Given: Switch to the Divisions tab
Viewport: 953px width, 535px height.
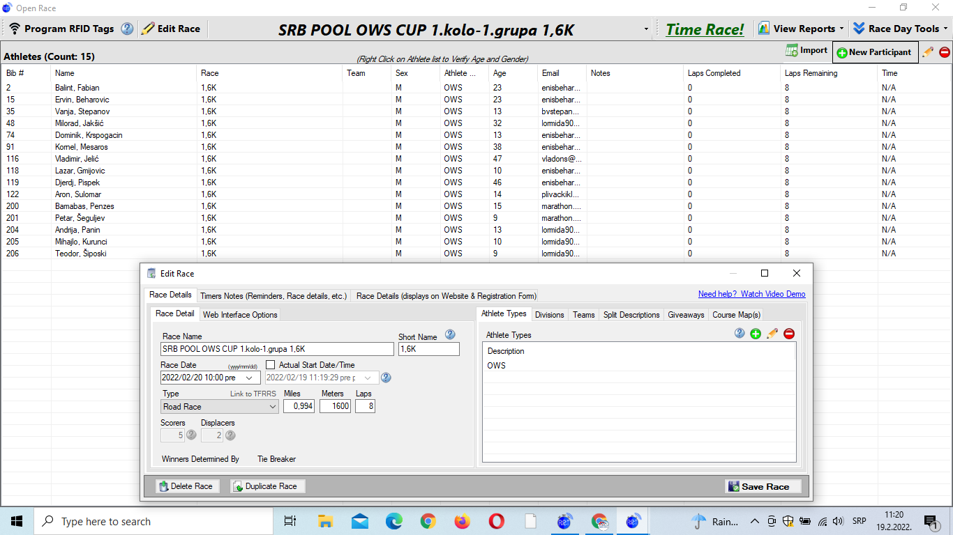Looking at the screenshot, I should pos(549,315).
